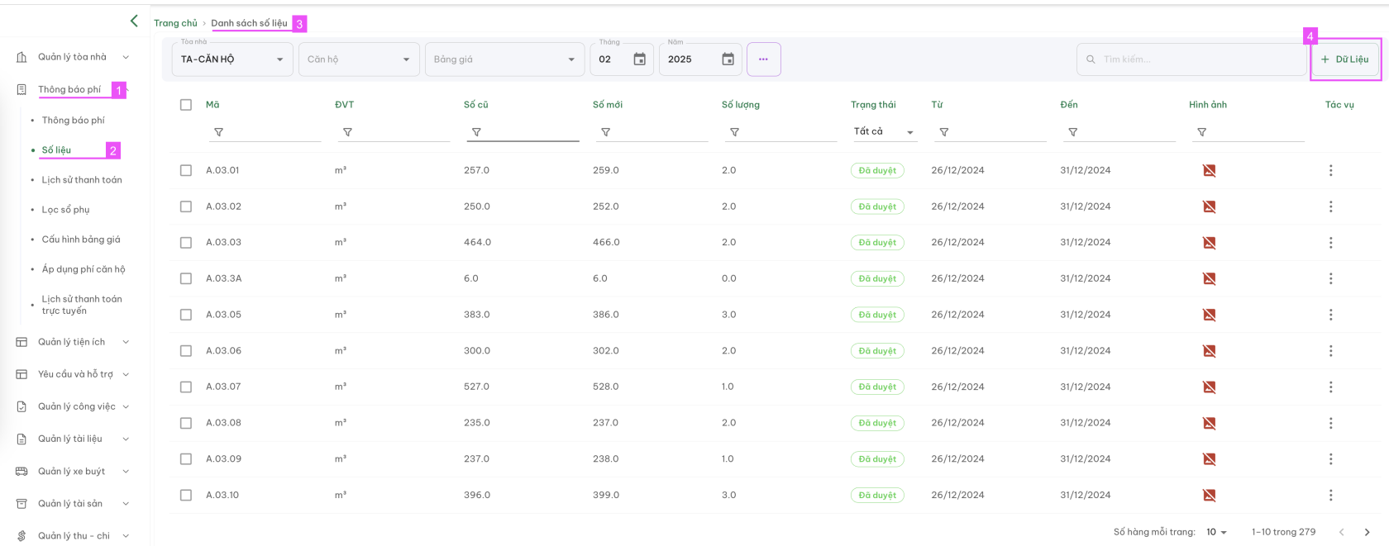Open actions menu for row A.03.05

click(1330, 315)
